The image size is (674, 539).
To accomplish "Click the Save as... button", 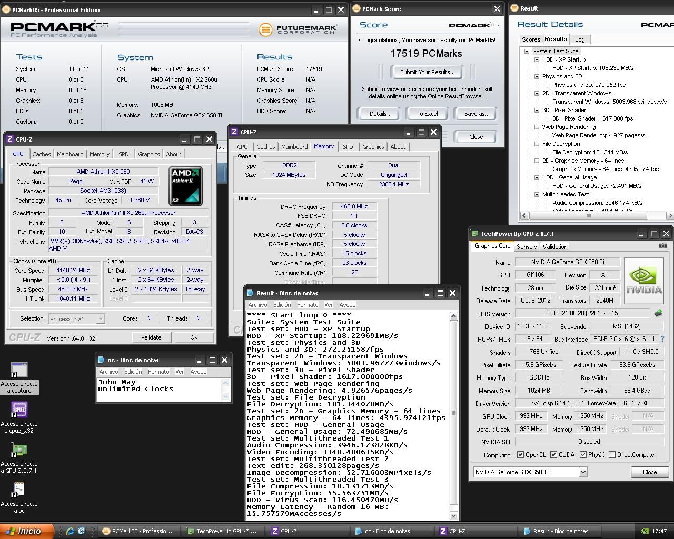I will pos(477,114).
